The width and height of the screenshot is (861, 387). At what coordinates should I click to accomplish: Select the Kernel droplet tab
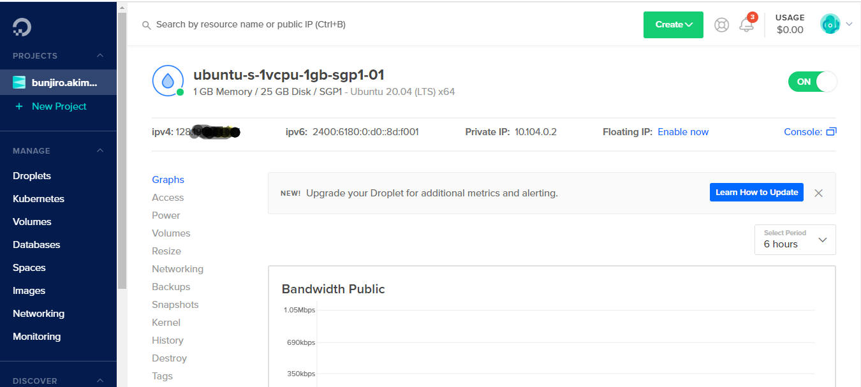coord(166,323)
